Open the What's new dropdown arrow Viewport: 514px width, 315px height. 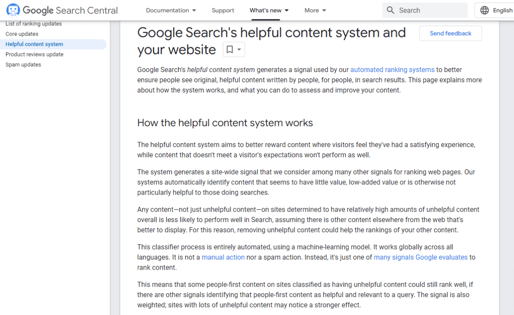(286, 10)
